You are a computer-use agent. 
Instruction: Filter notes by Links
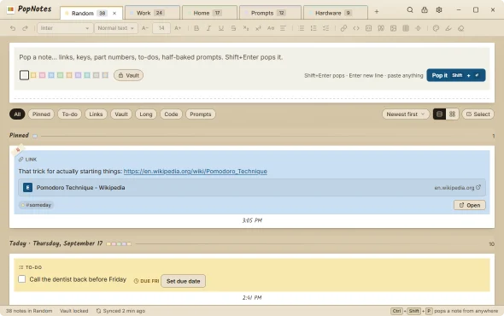[x=96, y=114]
